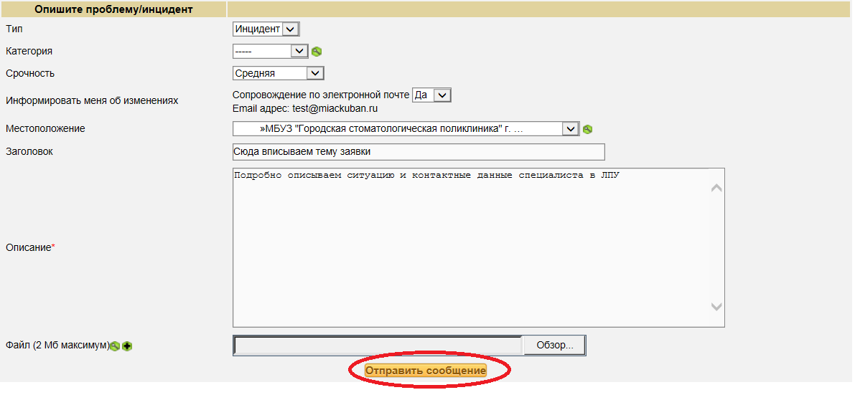Image resolution: width=855 pixels, height=395 pixels.
Task: Click the green info icon next to Файл label
Action: tap(115, 346)
